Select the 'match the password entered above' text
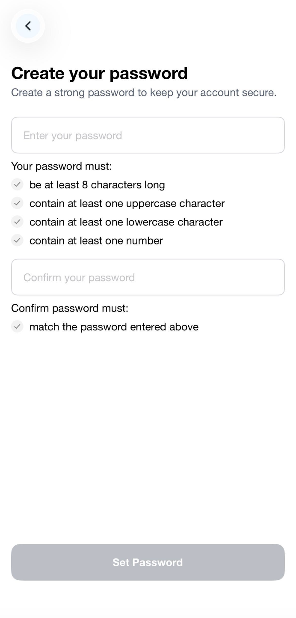 (114, 327)
